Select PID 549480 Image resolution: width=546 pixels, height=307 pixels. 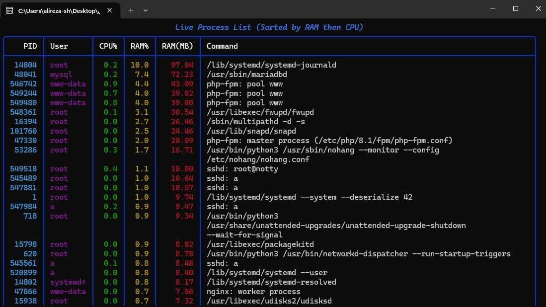(x=23, y=103)
